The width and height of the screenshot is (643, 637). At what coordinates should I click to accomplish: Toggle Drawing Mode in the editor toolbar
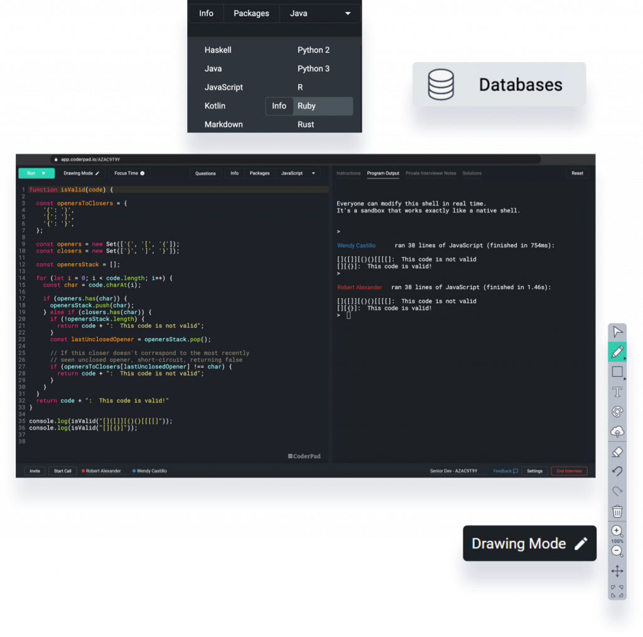click(x=82, y=173)
